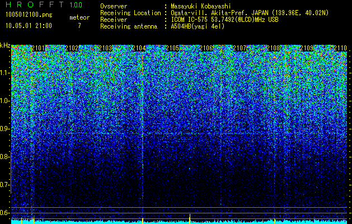
Task: Click the HROFFT 1.00 title text
Action: point(44,4)
